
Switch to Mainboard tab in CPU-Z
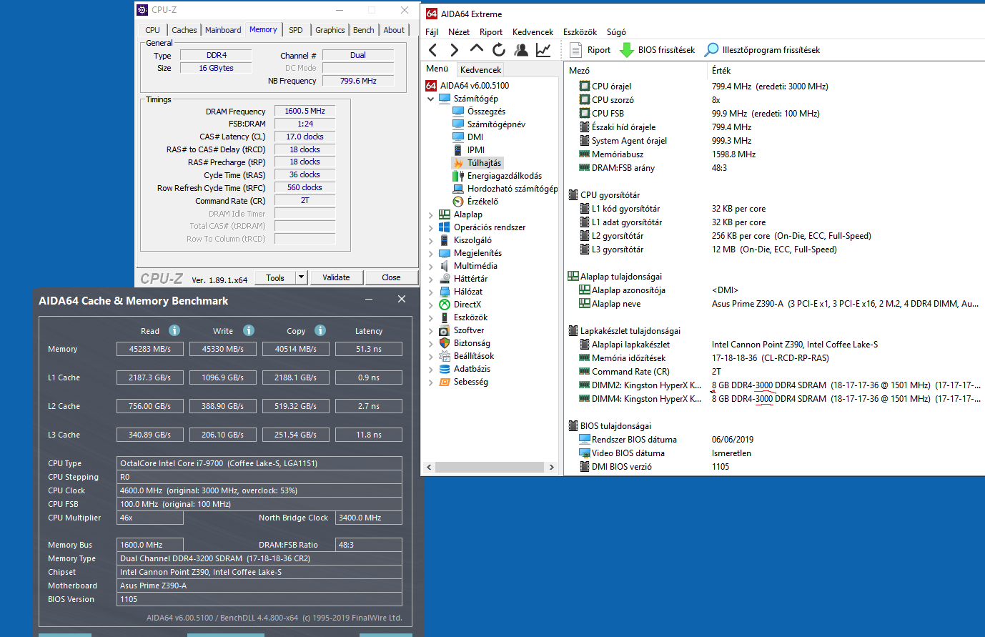223,30
